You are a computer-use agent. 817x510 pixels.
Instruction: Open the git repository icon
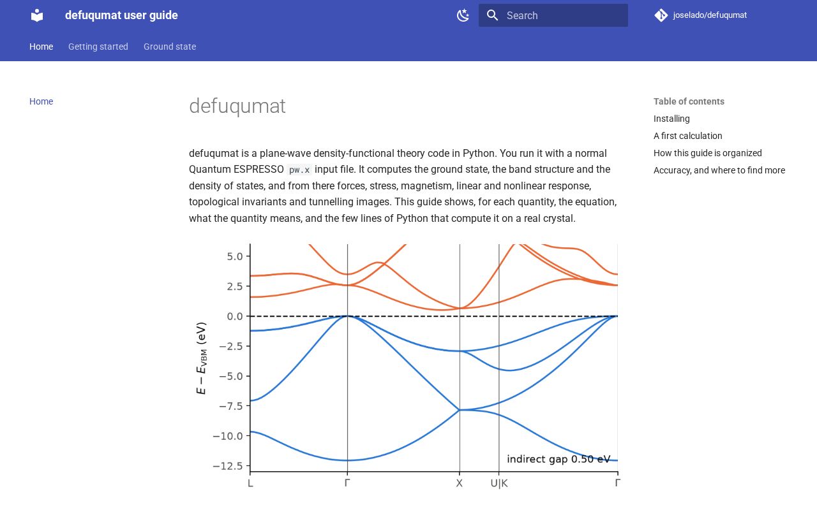click(661, 15)
